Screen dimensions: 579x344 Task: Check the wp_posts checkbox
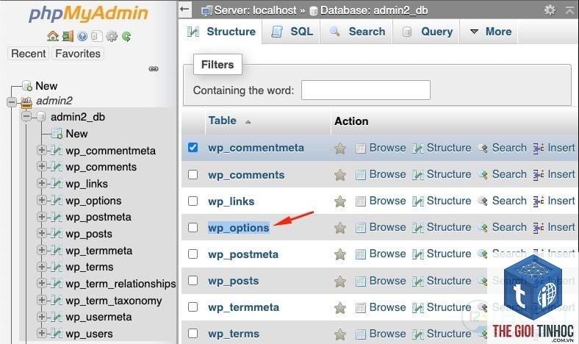(x=193, y=281)
